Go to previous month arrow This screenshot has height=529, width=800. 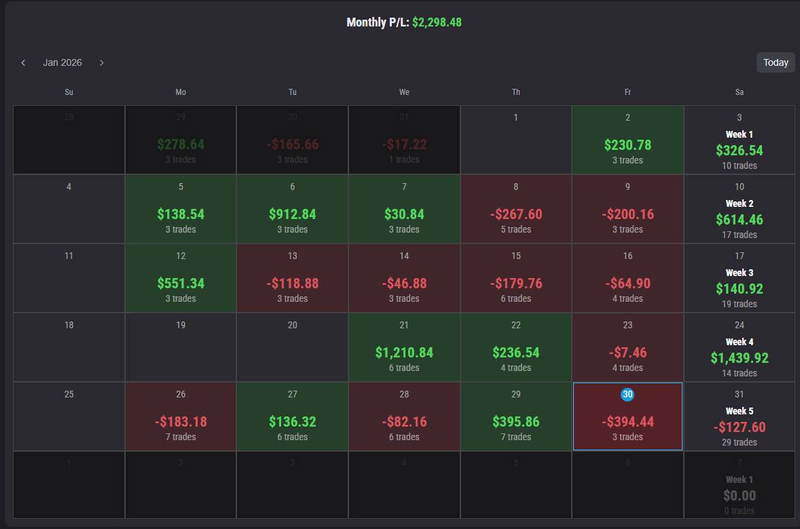point(23,62)
